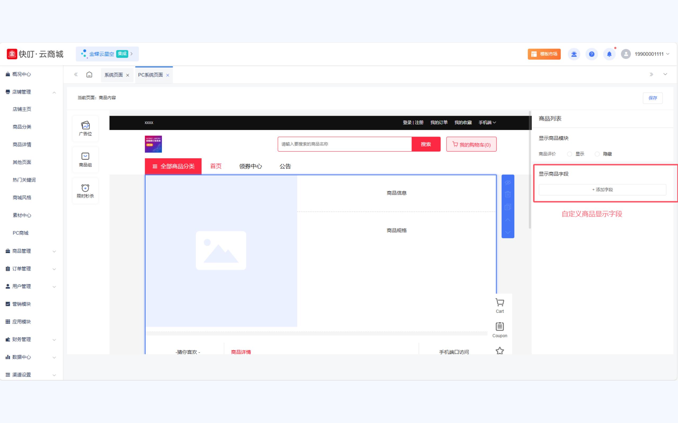Viewport: 678px width, 423px height.
Task: Click the product search input field
Action: coord(345,144)
